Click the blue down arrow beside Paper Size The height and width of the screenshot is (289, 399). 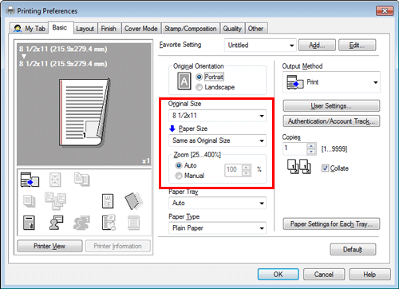pos(172,129)
